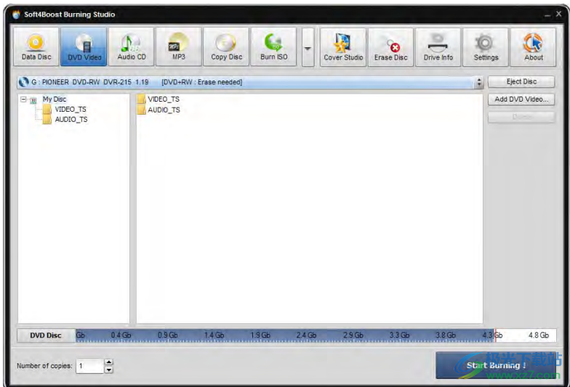The height and width of the screenshot is (387, 570).
Task: Click the Soft4Boost app icon in title bar
Action: pos(16,15)
